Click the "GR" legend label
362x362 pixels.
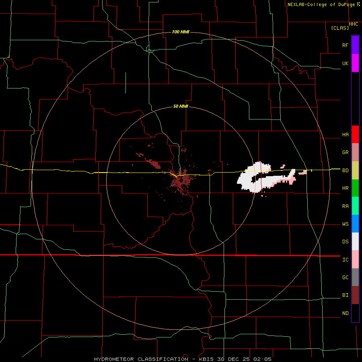click(x=345, y=152)
